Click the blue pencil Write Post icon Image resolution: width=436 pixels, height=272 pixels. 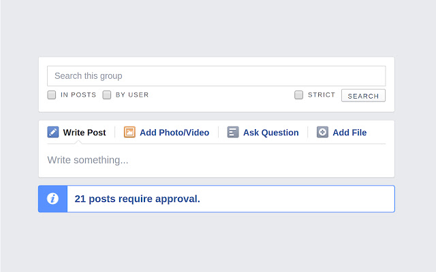[x=53, y=132]
